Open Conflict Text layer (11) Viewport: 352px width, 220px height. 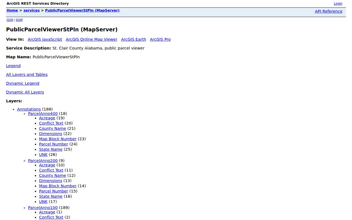pos(51,170)
